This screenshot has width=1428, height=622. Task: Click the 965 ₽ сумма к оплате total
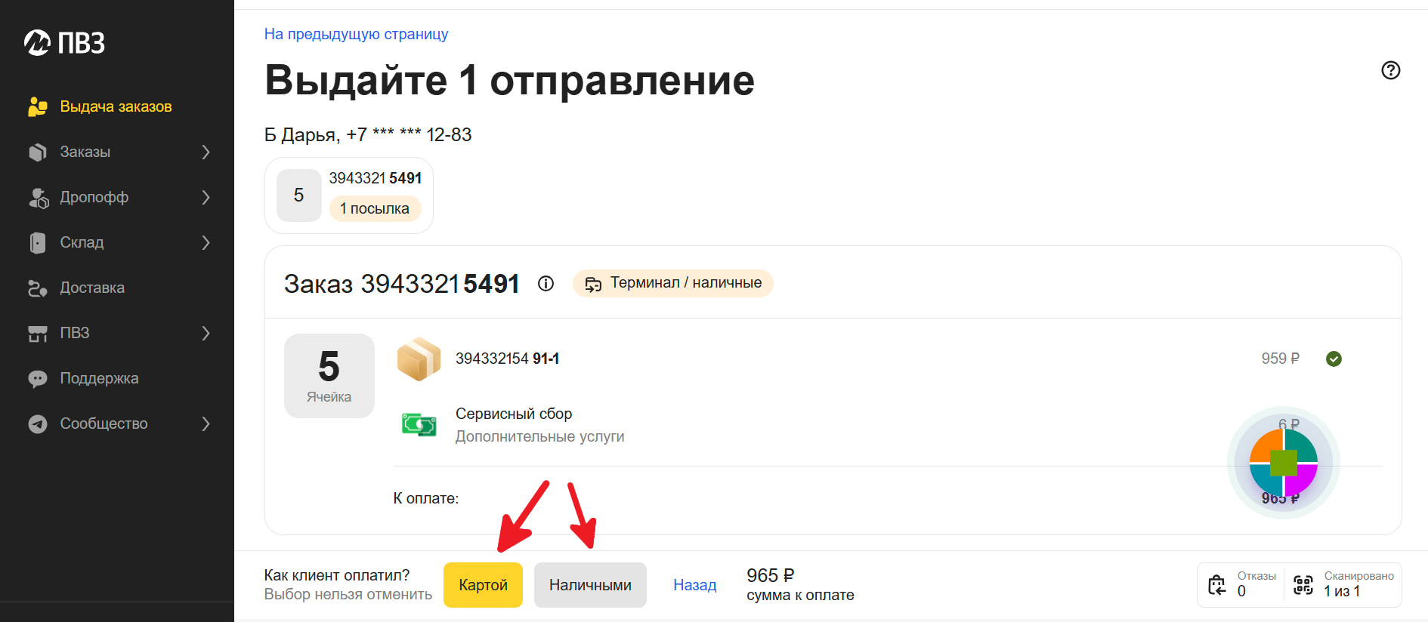coord(800,585)
